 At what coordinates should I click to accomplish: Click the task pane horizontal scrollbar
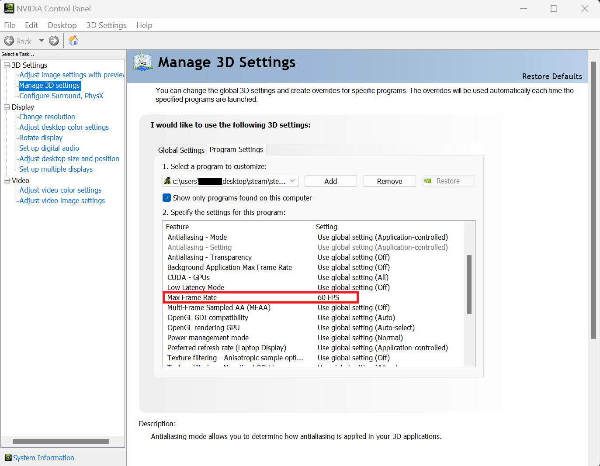[x=61, y=441]
